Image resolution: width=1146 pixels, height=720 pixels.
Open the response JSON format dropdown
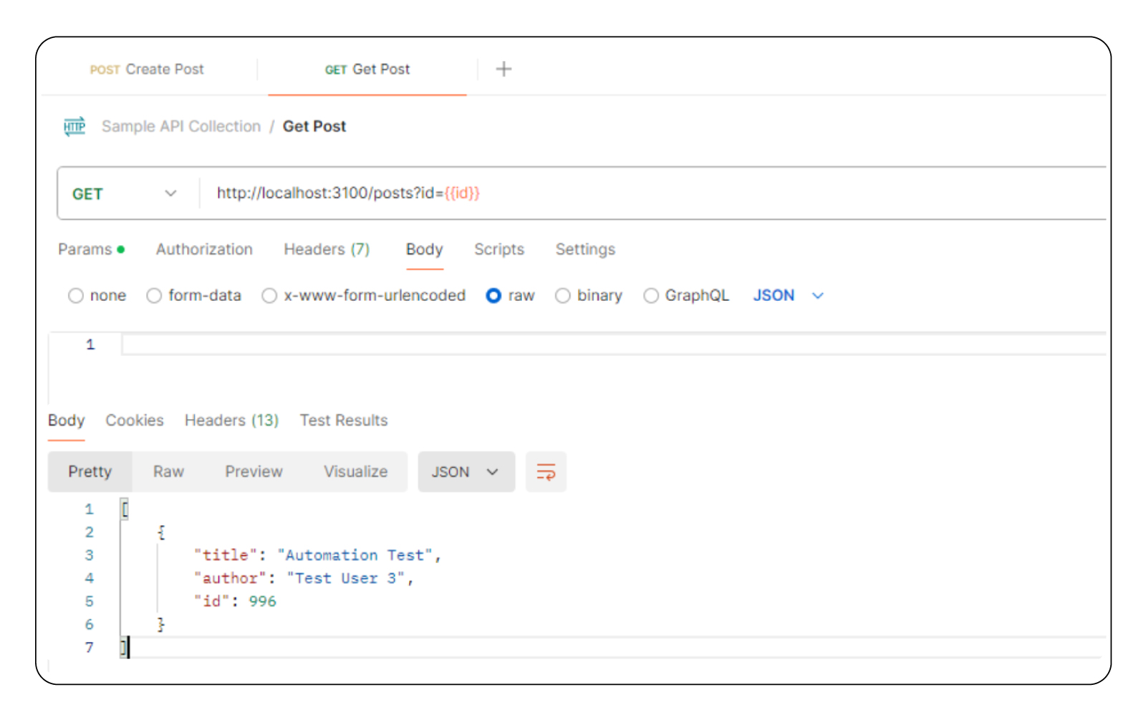(466, 471)
